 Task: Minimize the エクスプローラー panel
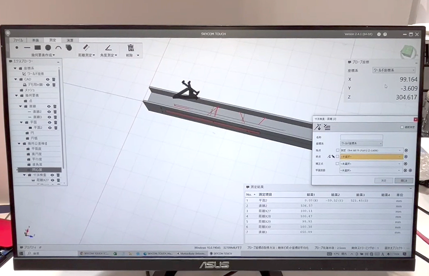(58, 62)
